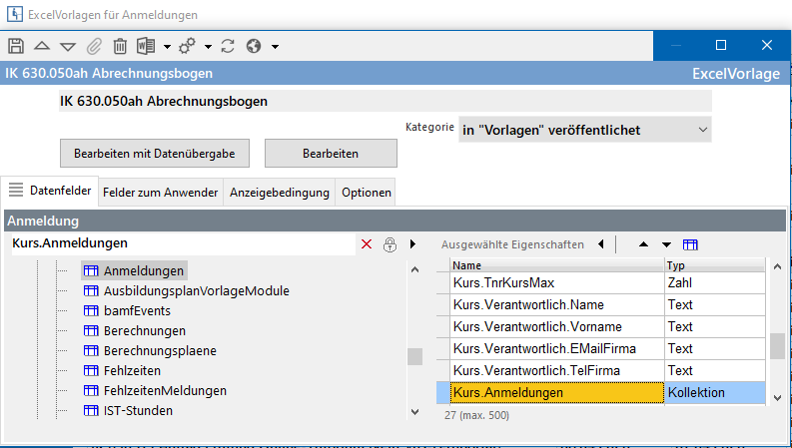Click the Kurs.Anmeldungen search input field

pos(180,243)
